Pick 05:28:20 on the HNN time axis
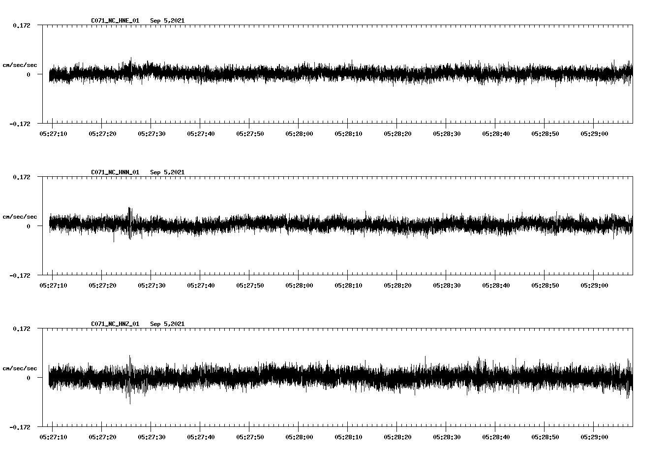The width and height of the screenshot is (668, 455). pos(398,286)
